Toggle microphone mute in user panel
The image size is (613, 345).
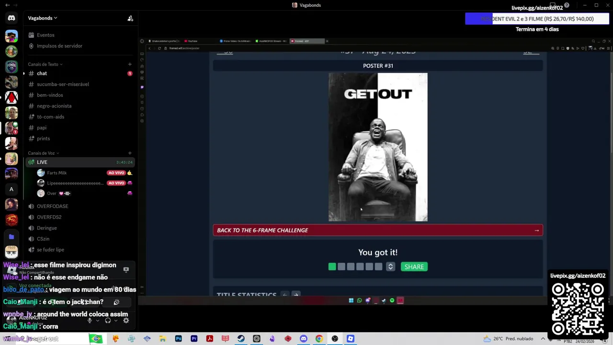point(90,321)
